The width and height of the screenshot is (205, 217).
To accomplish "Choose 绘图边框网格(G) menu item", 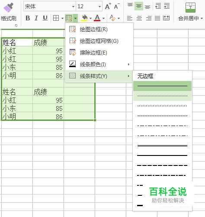I will tap(99, 41).
